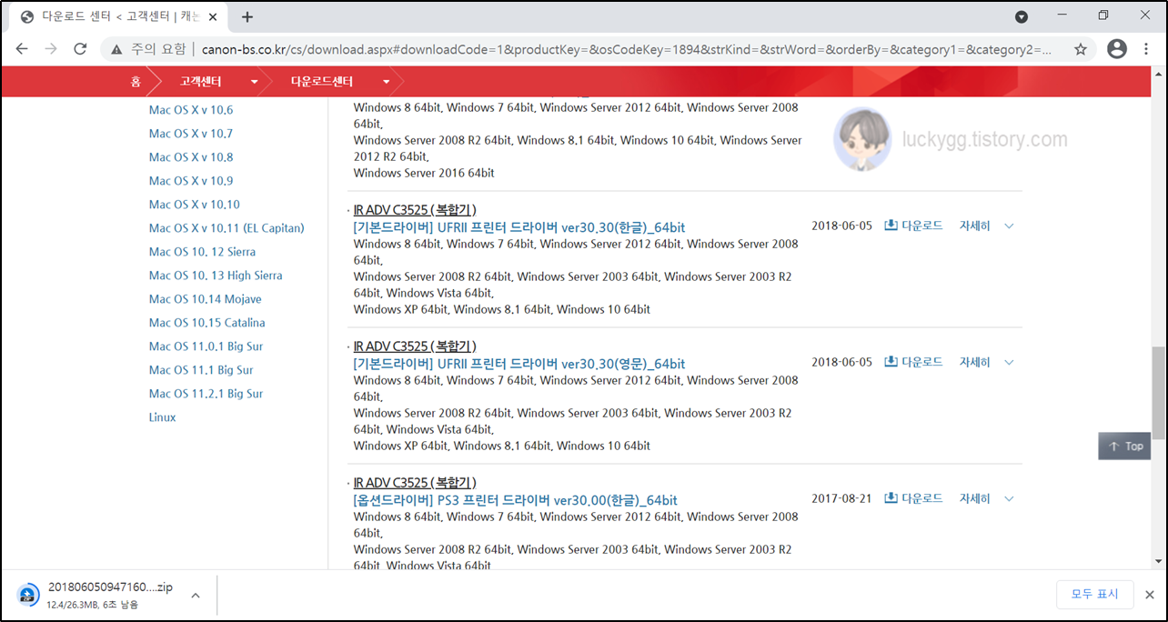Click the circular dropdown icon in title bar

point(1022,16)
